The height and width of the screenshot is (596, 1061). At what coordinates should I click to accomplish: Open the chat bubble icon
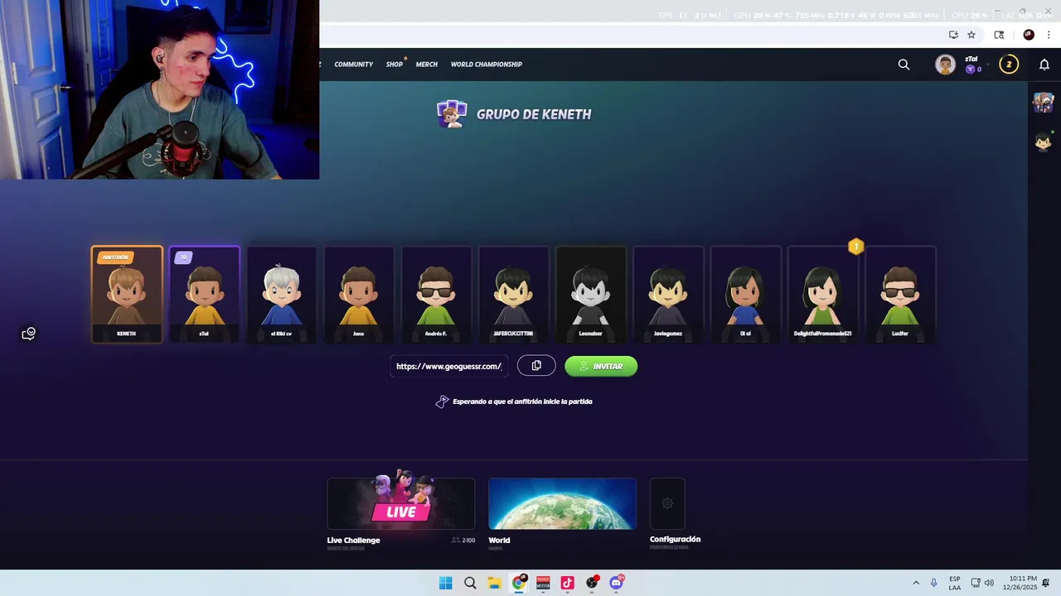click(x=28, y=334)
